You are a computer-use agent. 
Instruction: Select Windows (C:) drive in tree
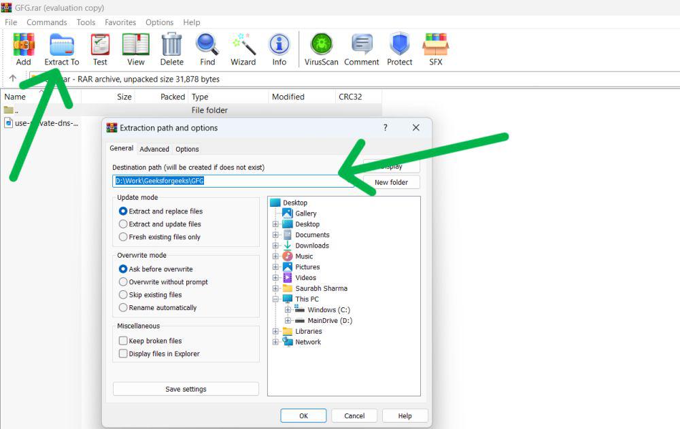[x=328, y=310]
